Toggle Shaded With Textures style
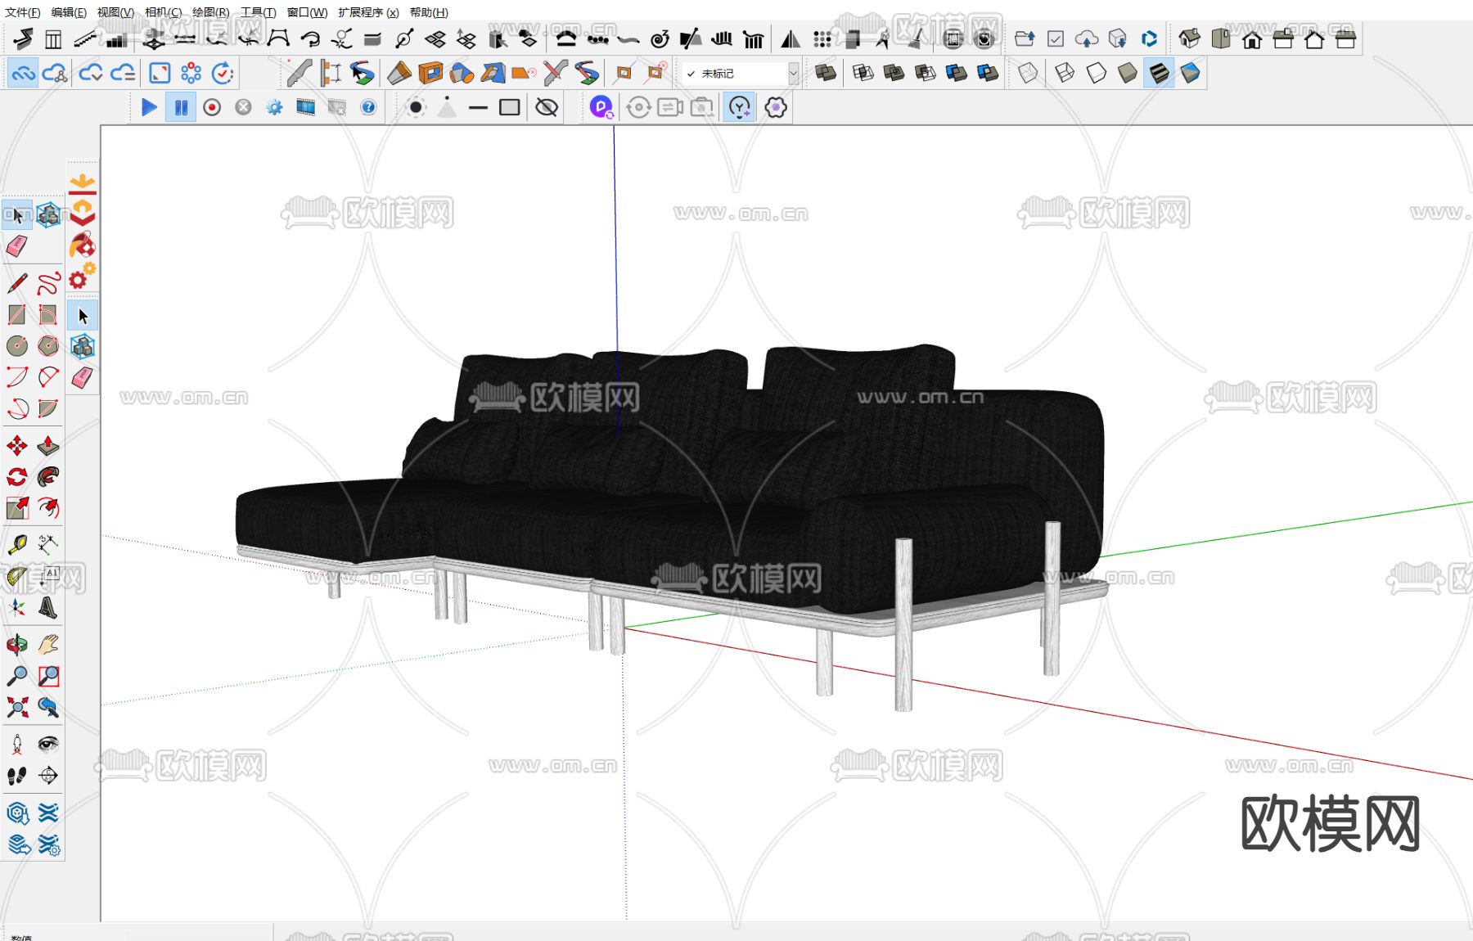The image size is (1473, 941). pos(1159,74)
